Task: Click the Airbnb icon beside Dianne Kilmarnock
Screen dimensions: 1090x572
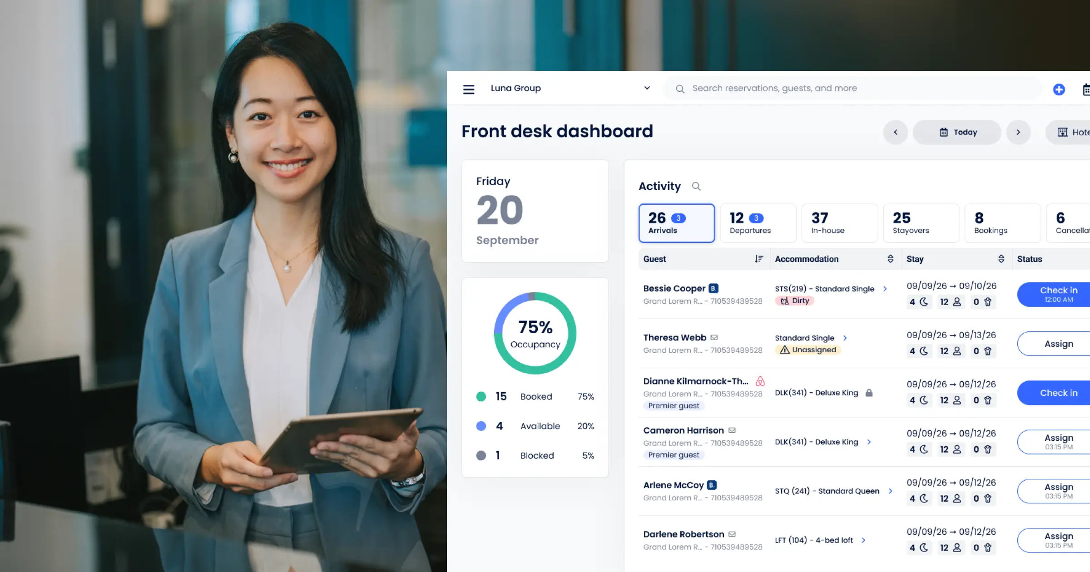Action: click(x=760, y=381)
